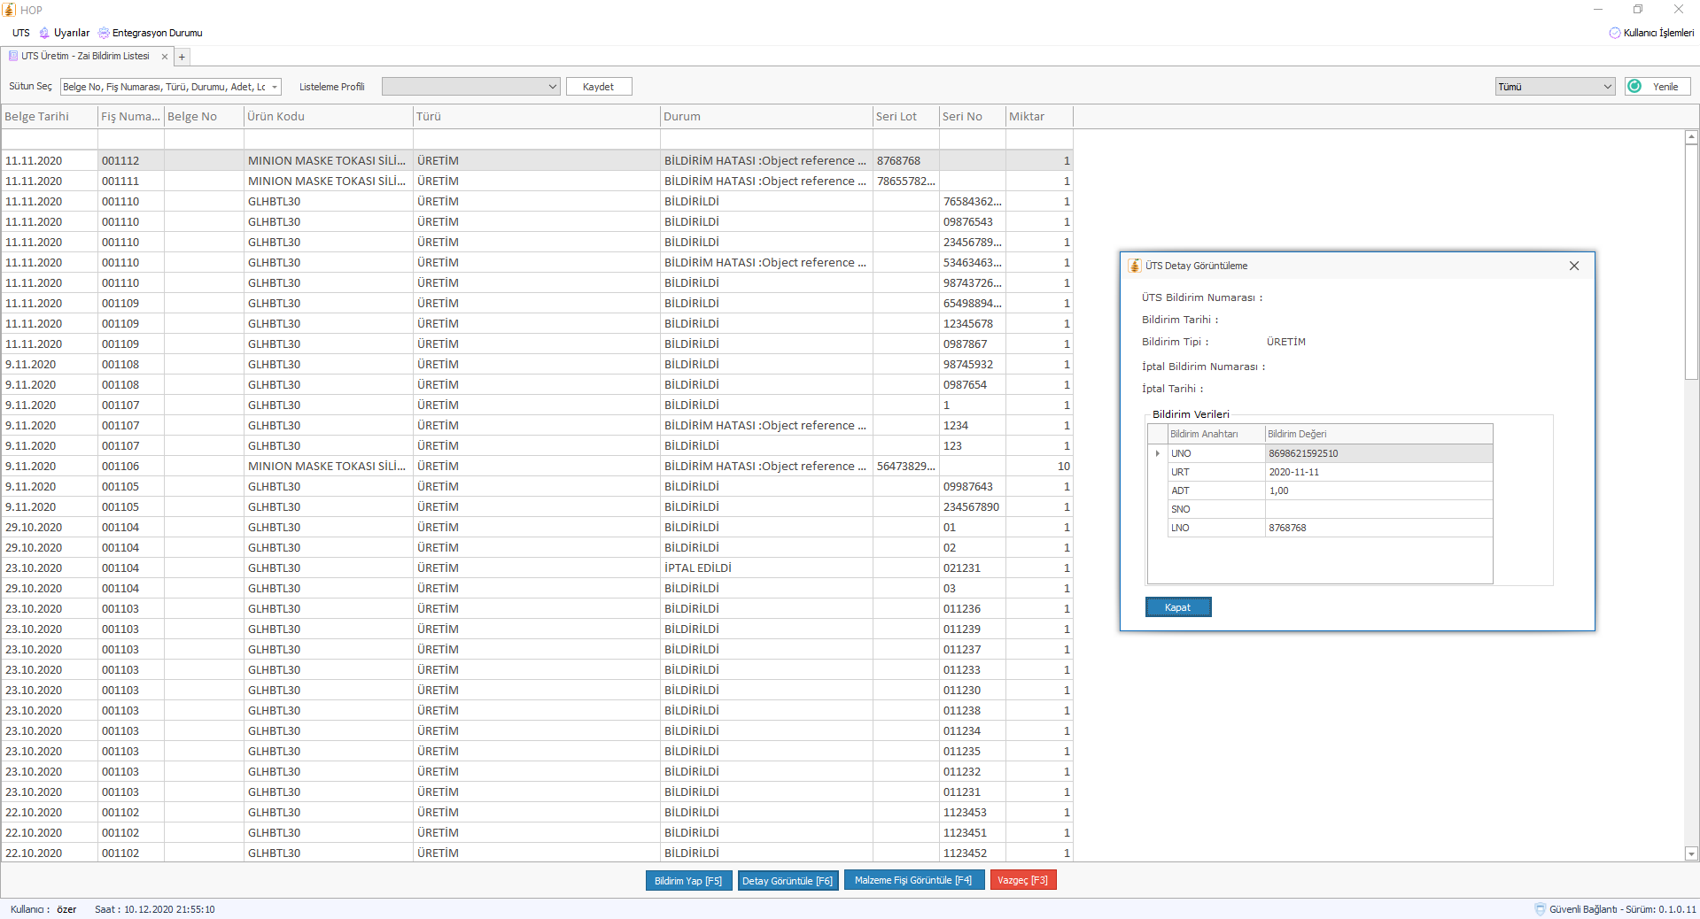Sort by Durum column header
This screenshot has width=1700, height=919.
click(766, 117)
